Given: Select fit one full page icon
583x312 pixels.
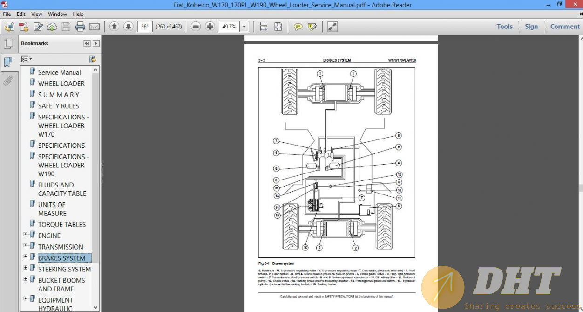Looking at the screenshot, I should click(x=278, y=27).
